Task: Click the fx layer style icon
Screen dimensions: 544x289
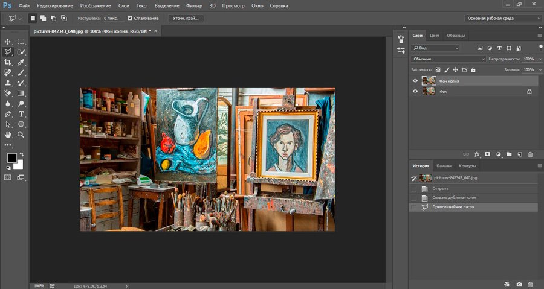Action: pos(477,154)
